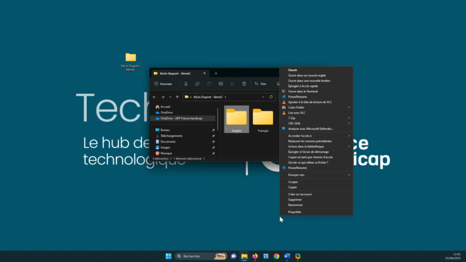
Task: Click the Nouveau button
Action: 163,84
